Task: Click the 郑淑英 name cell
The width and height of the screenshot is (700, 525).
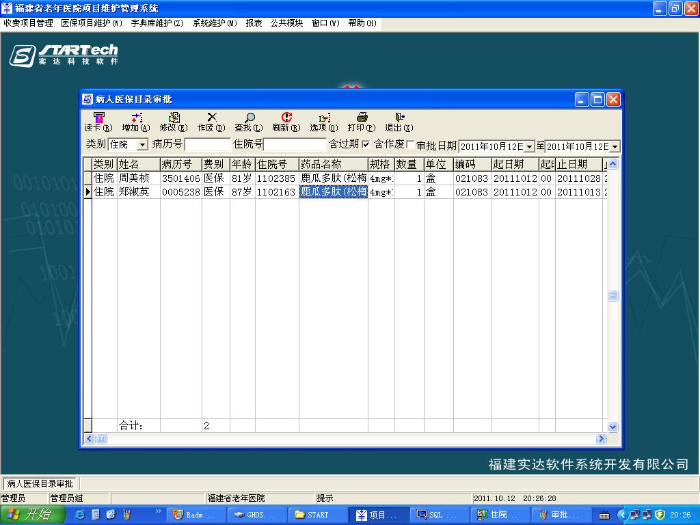Action: coord(138,191)
